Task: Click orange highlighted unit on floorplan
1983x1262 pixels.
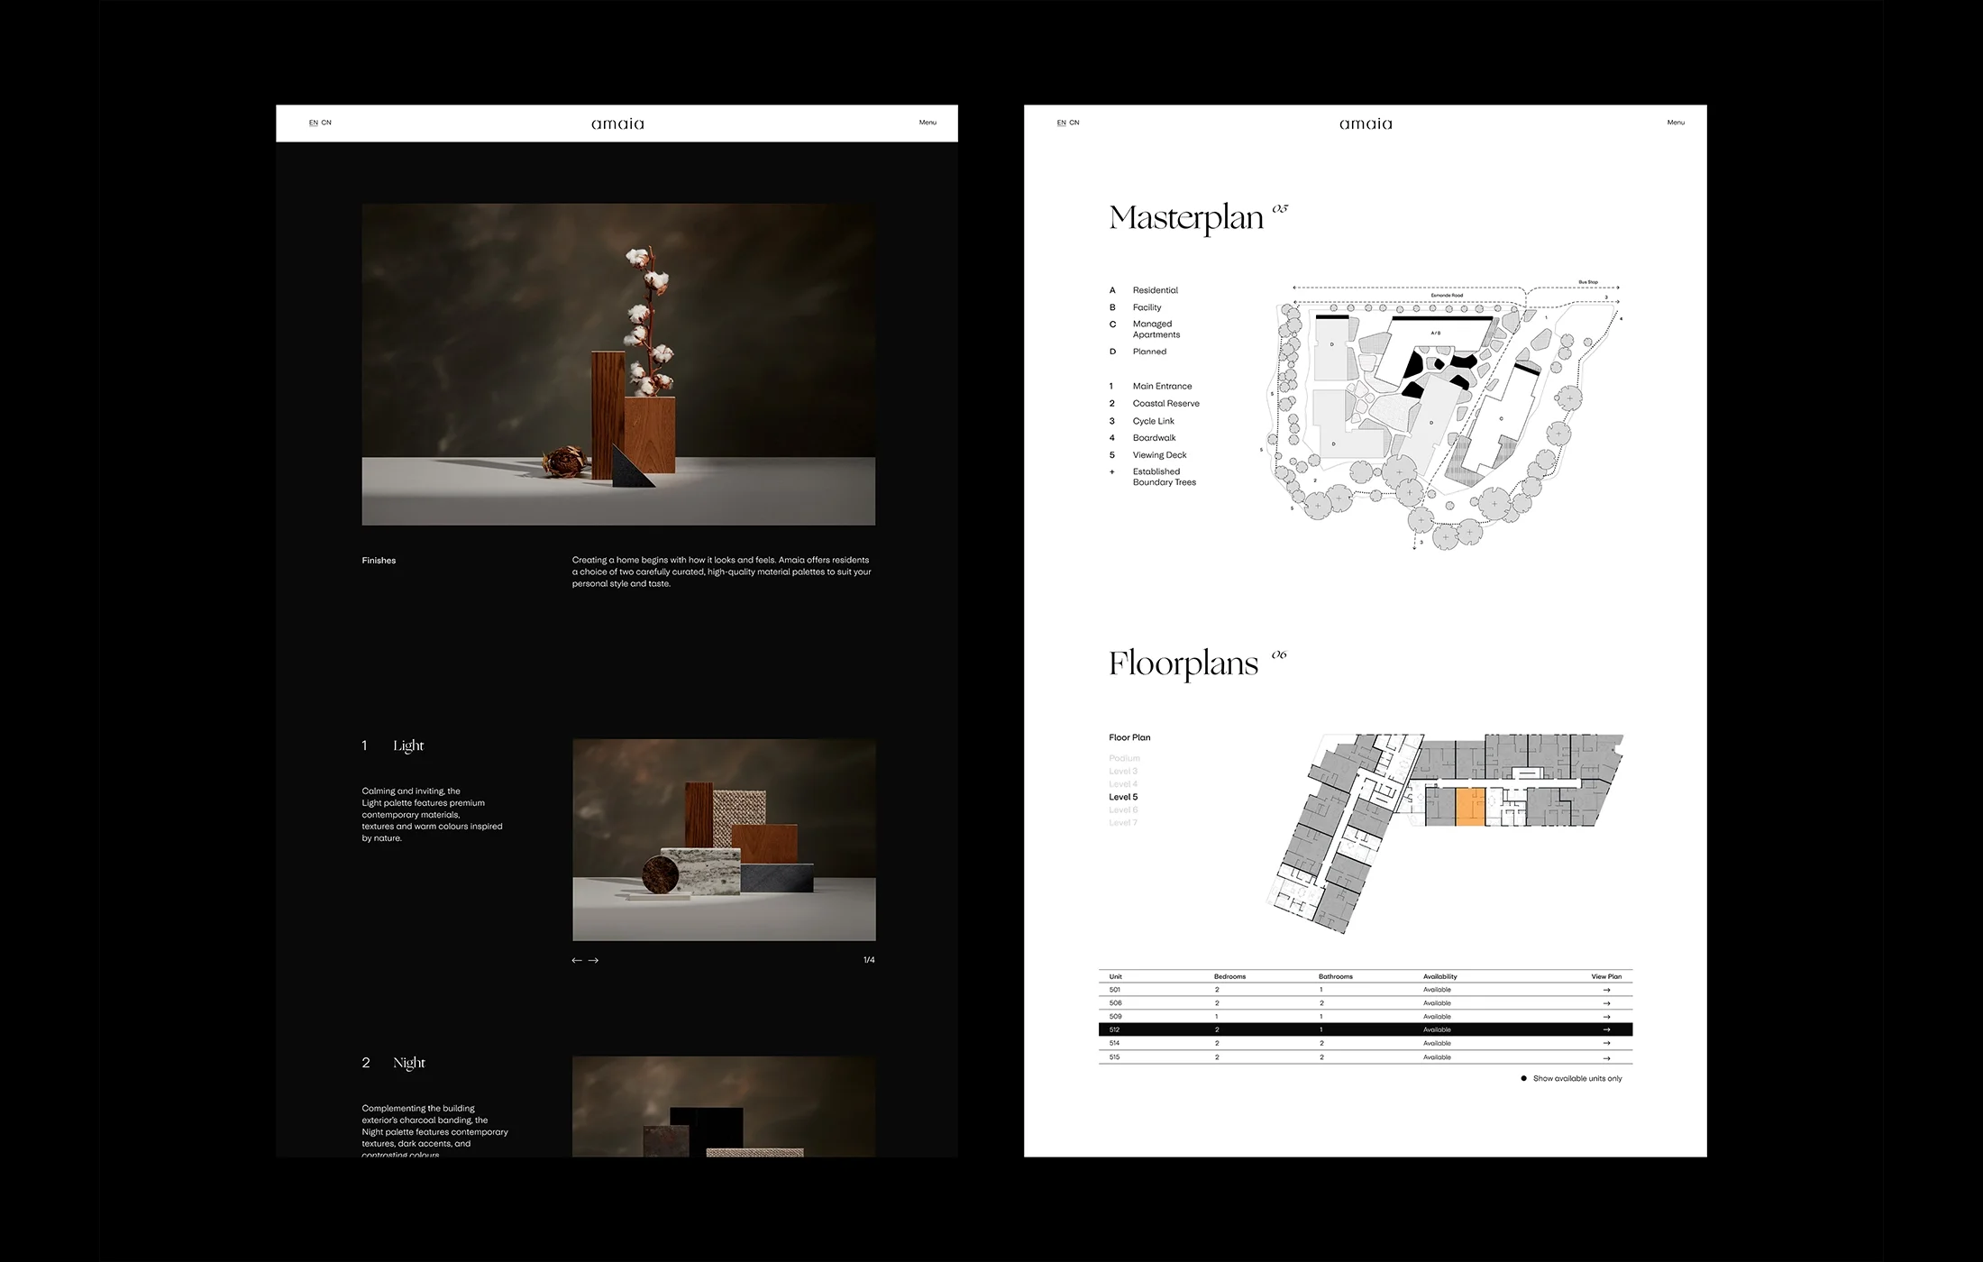Action: 1470,806
